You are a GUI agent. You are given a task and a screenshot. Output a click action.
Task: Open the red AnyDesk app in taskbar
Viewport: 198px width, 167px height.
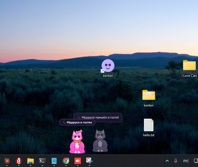coord(78,161)
